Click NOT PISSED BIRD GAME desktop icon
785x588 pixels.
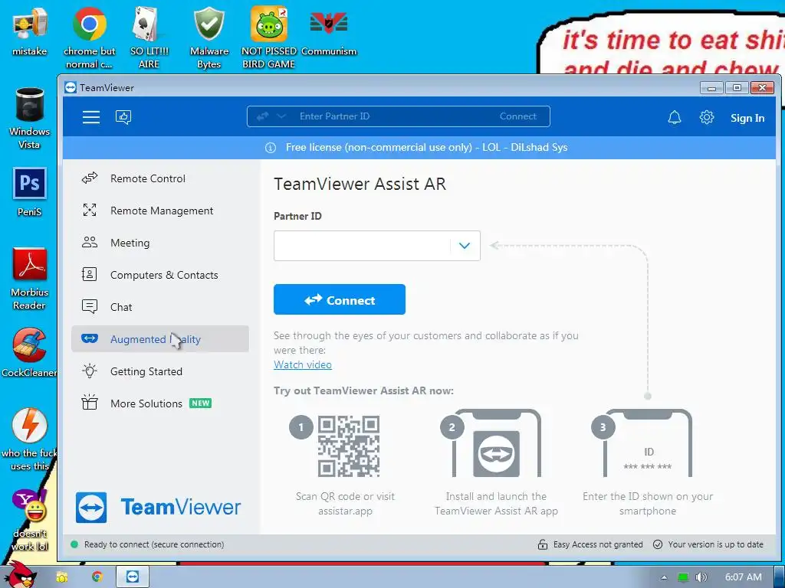pos(269,38)
